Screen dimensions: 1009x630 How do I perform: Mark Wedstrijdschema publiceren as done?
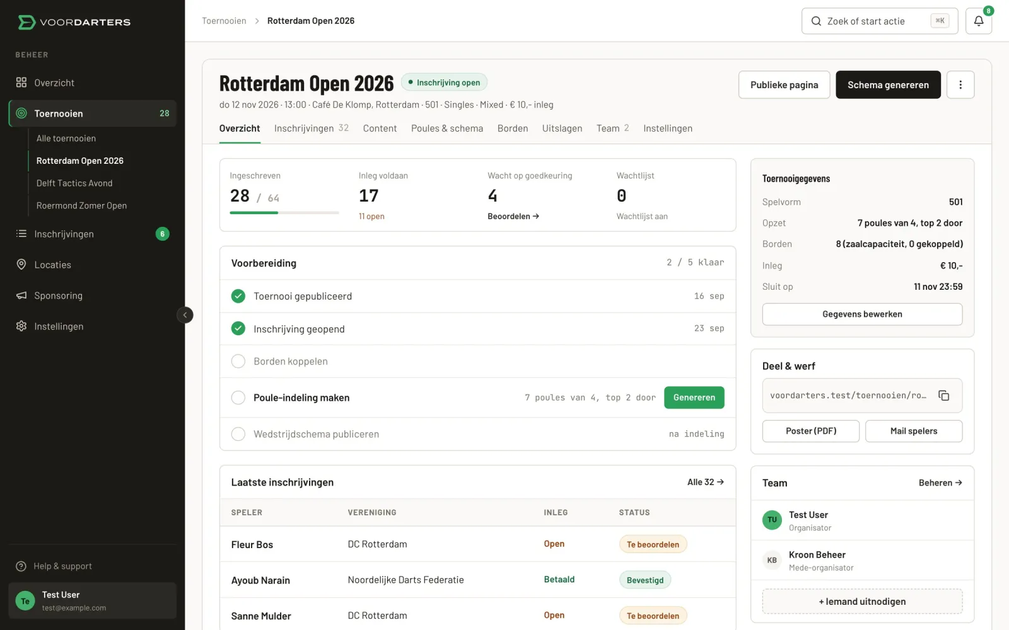[238, 434]
